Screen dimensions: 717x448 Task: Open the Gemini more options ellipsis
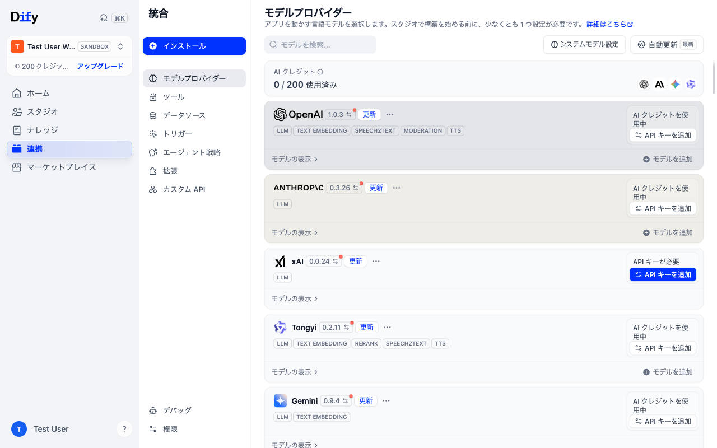pyautogui.click(x=386, y=401)
